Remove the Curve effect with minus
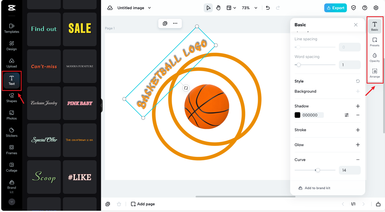The width and height of the screenshot is (385, 212). pyautogui.click(x=358, y=160)
